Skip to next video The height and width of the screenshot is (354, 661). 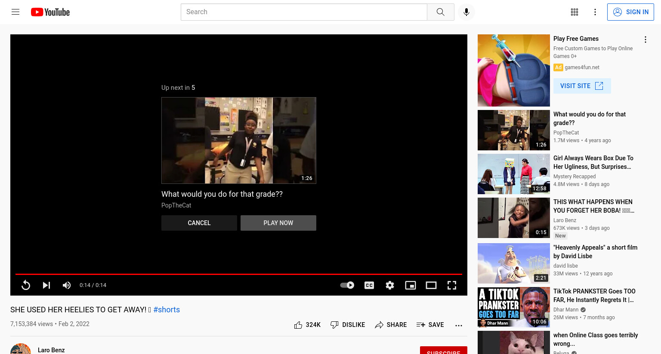(x=46, y=285)
